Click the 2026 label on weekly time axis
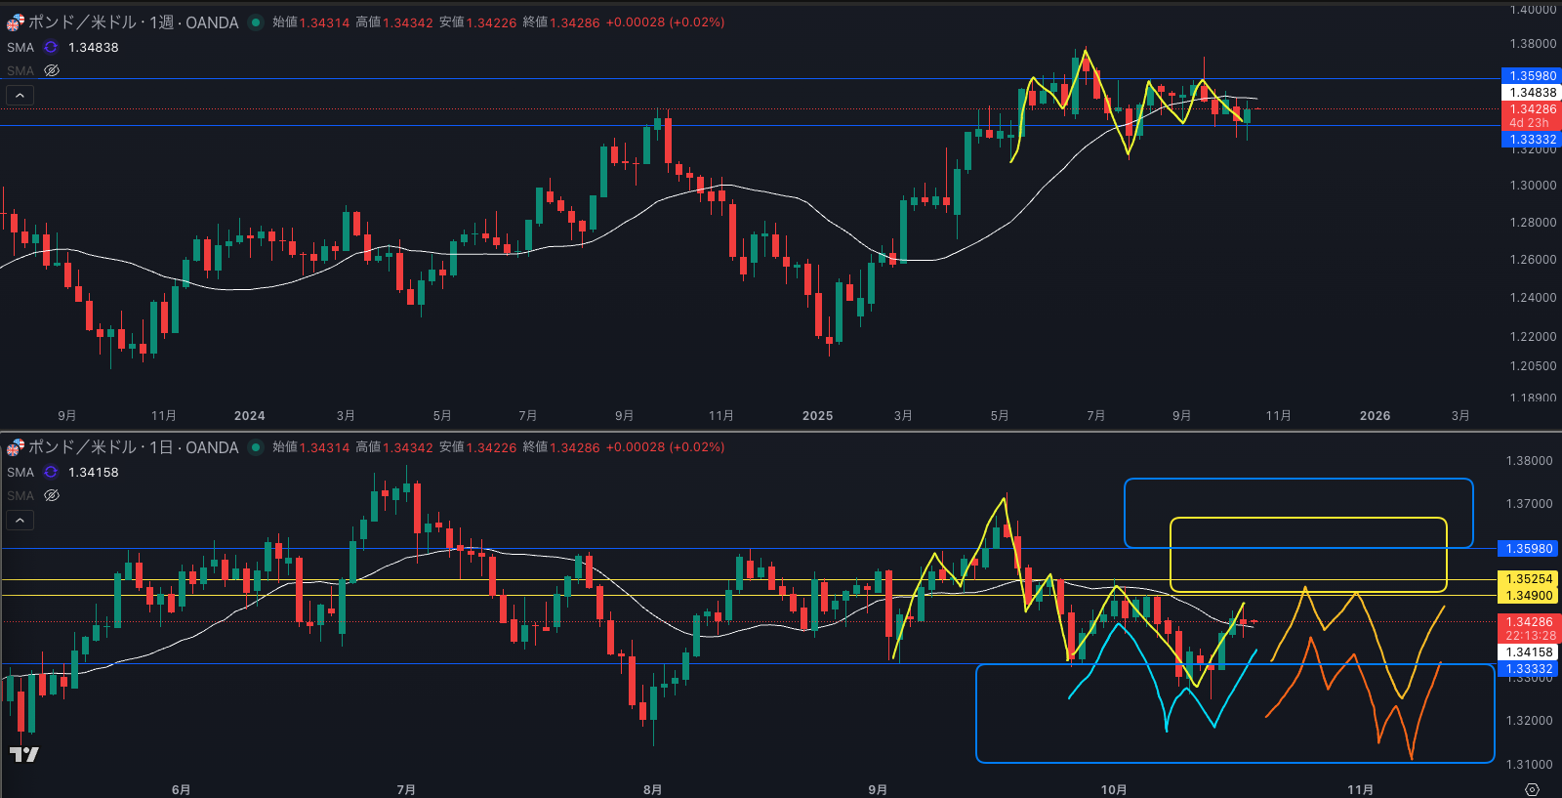The image size is (1562, 798). (1375, 415)
